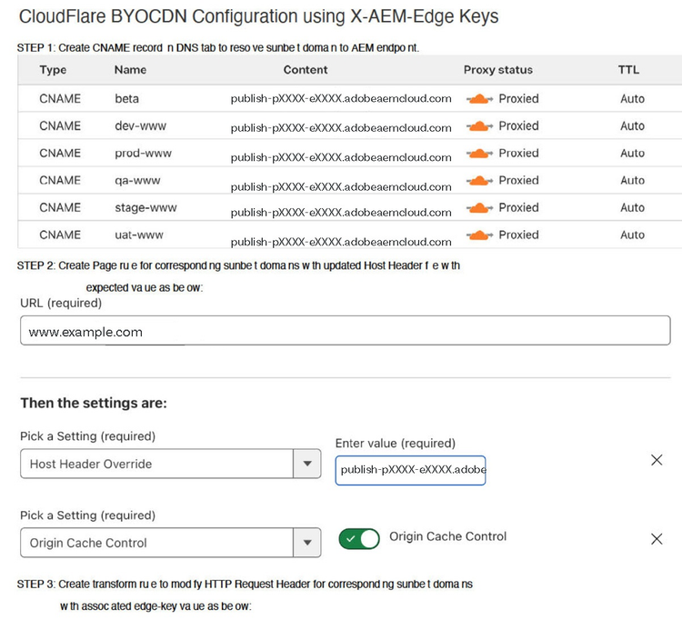Remove the Origin Cache Control setting

click(657, 539)
